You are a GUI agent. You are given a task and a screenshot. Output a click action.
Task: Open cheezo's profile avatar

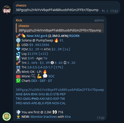pos(7,10)
